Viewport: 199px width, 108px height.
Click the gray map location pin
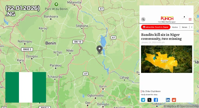[99, 49]
